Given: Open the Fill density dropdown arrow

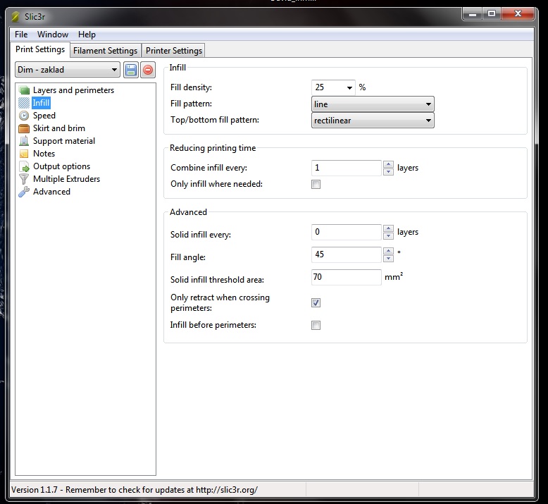Looking at the screenshot, I should point(349,88).
